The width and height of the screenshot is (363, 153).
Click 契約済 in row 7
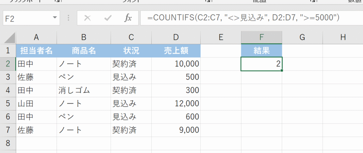pyautogui.click(x=131, y=130)
